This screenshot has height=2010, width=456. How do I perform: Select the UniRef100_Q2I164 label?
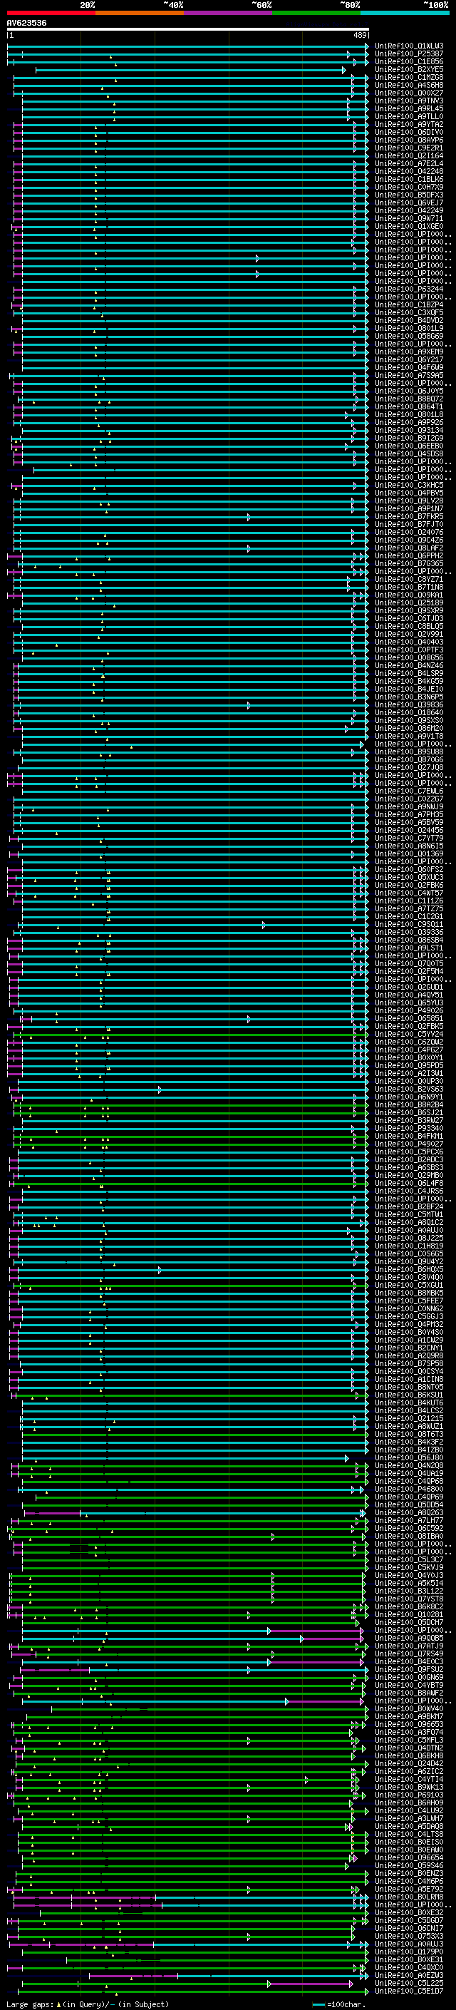[x=409, y=156]
